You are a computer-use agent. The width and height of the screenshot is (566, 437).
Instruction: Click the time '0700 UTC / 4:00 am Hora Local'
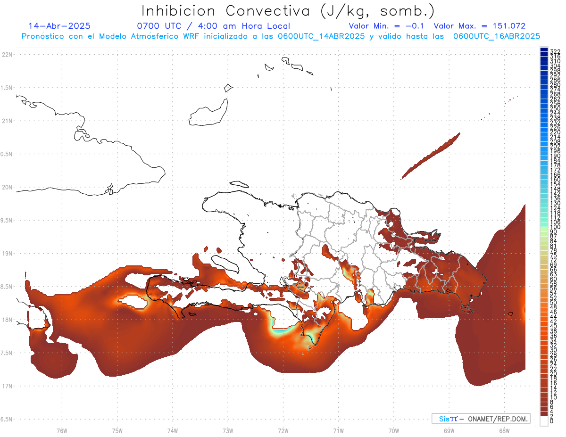[x=213, y=26]
